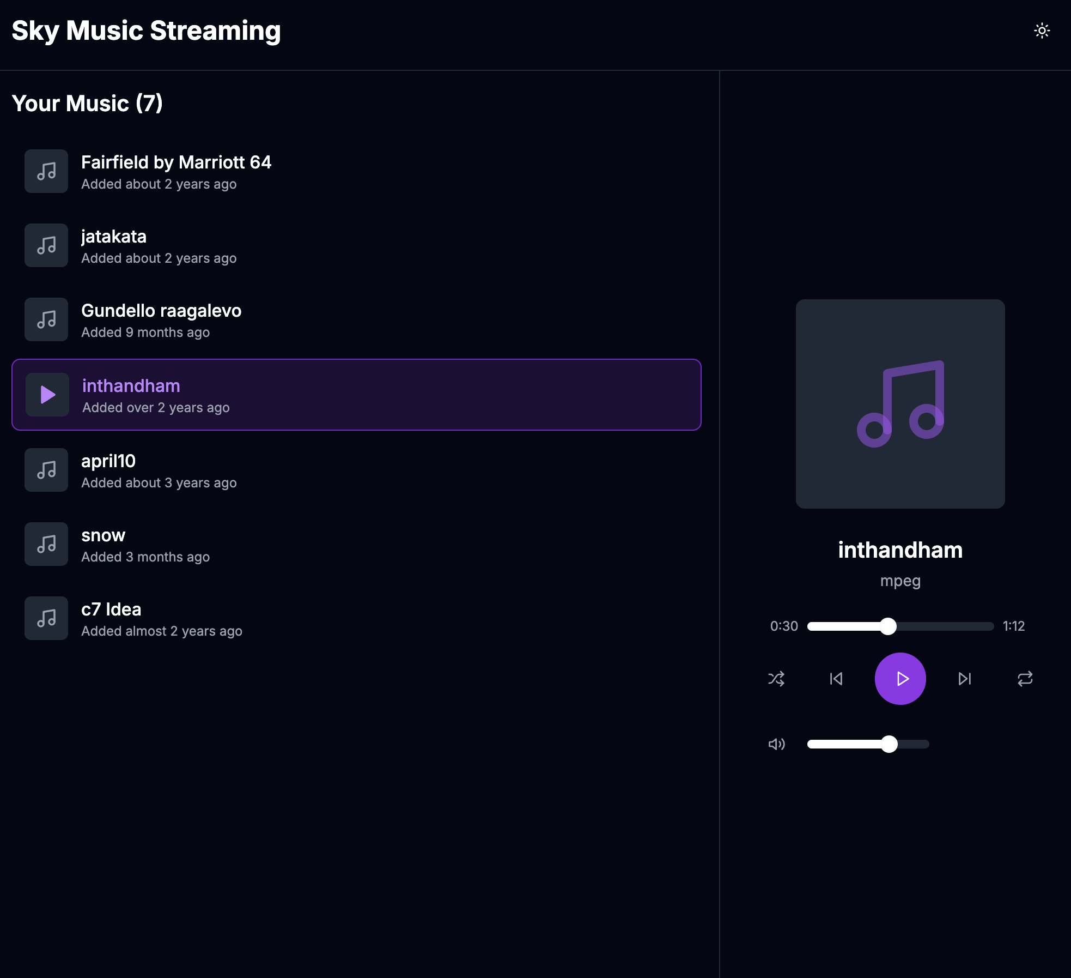The image size is (1071, 978).
Task: Click 'Added 3 months ago' text
Action: pos(145,557)
